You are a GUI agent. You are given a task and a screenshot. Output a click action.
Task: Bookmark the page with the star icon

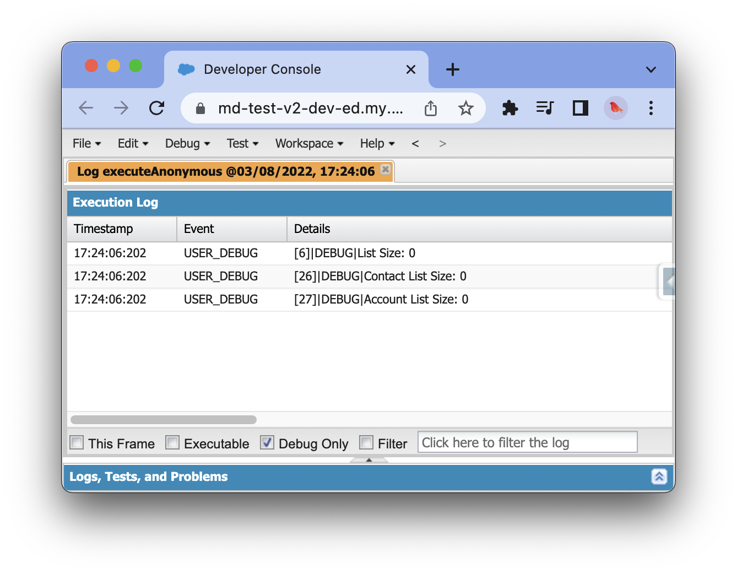465,109
